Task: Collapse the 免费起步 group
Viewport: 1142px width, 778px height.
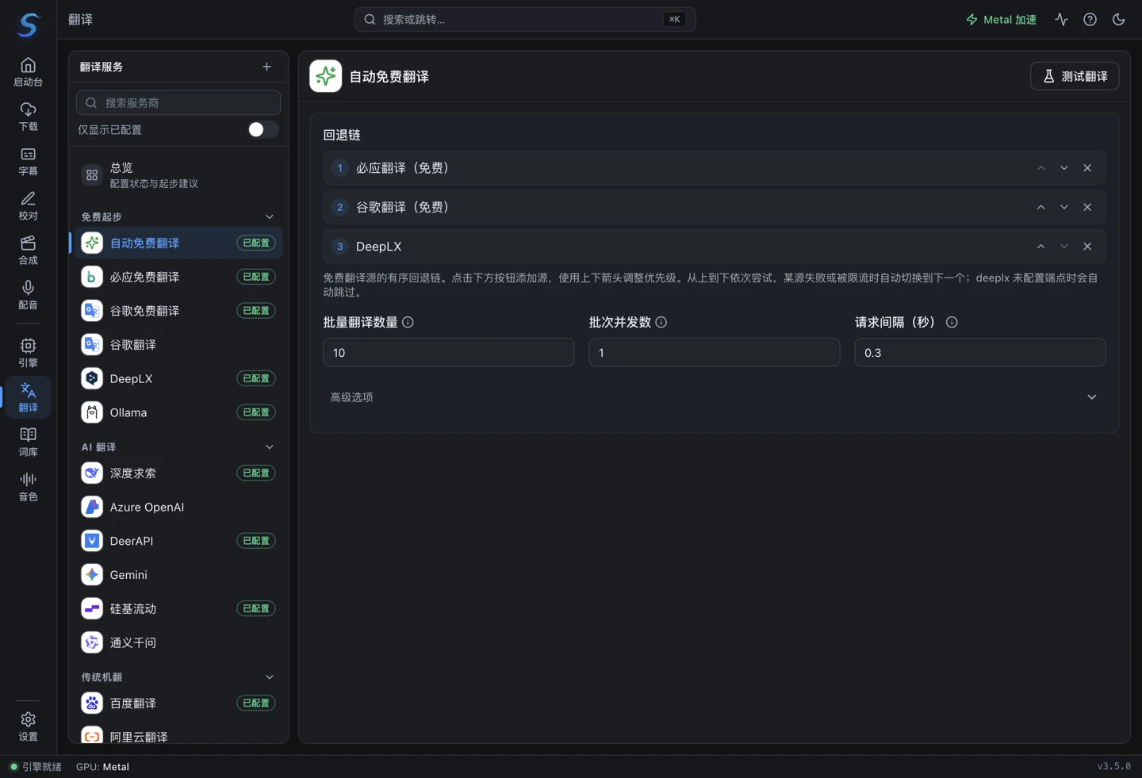Action: [270, 217]
